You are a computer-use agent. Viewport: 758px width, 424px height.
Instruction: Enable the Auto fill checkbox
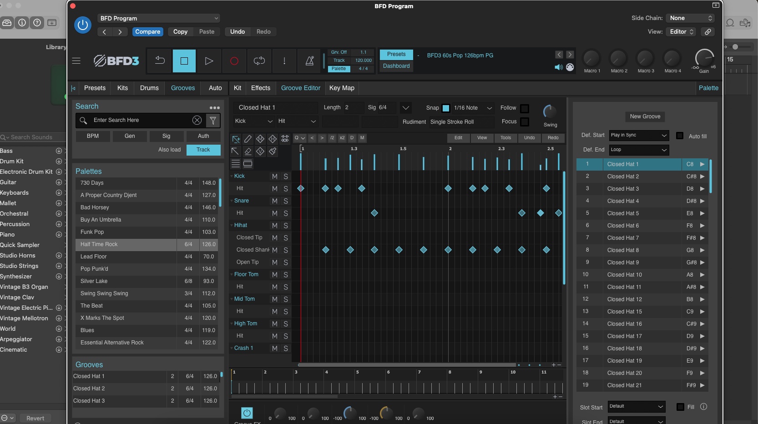680,136
